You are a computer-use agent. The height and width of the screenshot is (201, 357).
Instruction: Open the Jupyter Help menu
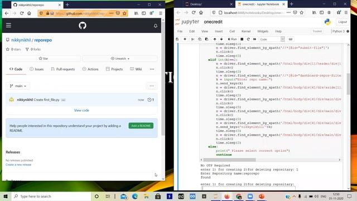[278, 31]
